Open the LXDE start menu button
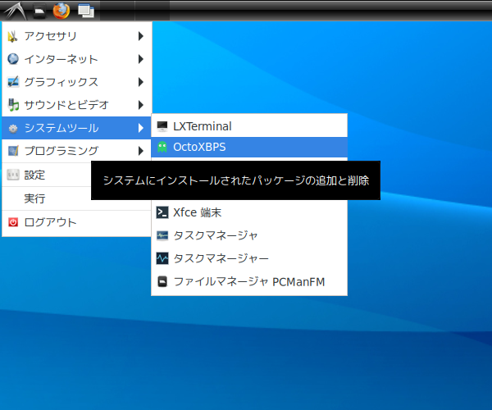Screen dimensions: 492x410 (x=15, y=11)
